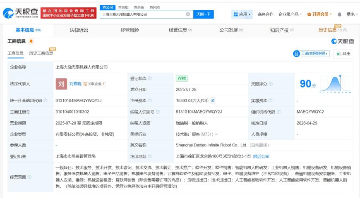The width and height of the screenshot is (360, 198).
Task: Switch to 公司发展 tab
Action: click(x=231, y=30)
